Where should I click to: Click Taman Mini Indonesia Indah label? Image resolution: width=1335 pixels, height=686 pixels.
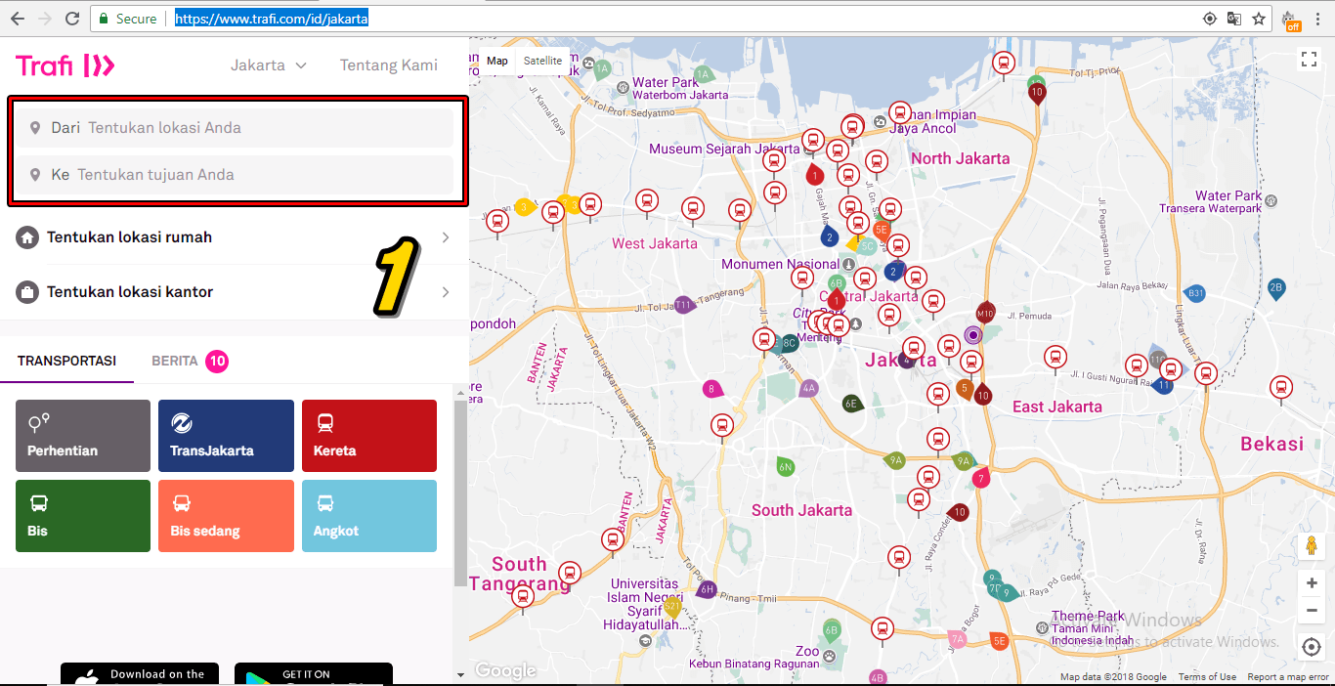pyautogui.click(x=1092, y=629)
